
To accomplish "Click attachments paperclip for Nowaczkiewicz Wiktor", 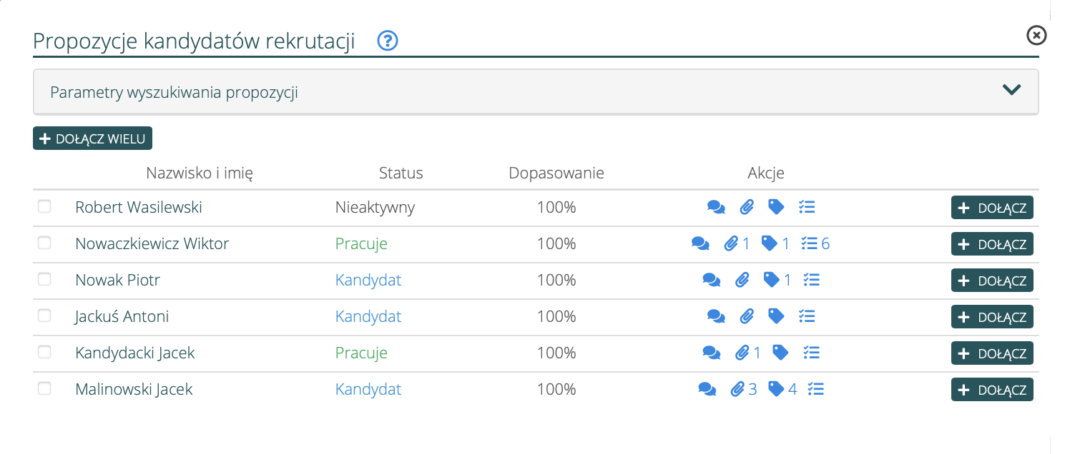I will tap(731, 244).
